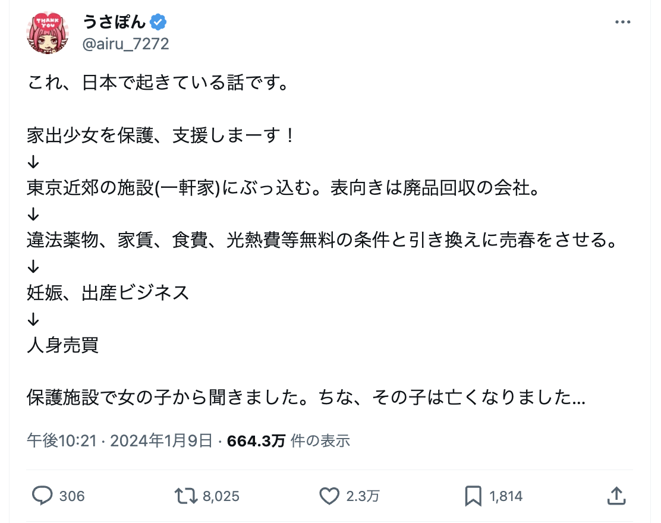Click the 人身売買 text line
The height and width of the screenshot is (523, 661).
coord(62,345)
